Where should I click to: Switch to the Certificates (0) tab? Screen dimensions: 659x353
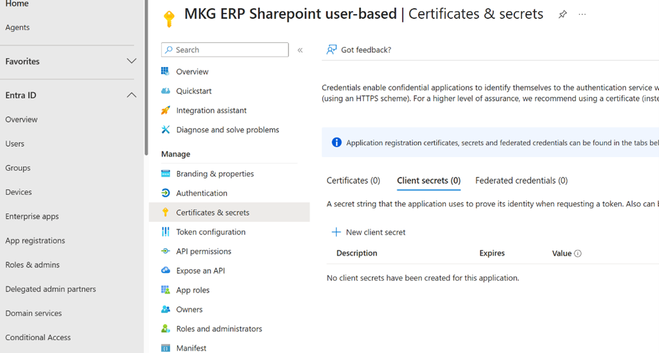click(x=353, y=180)
